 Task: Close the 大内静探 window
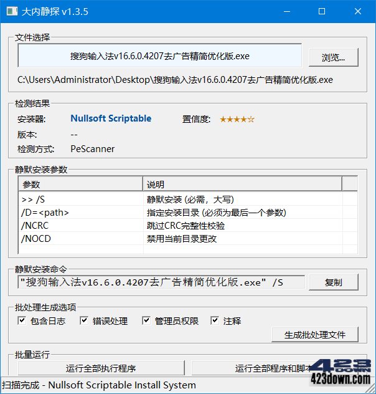358,11
